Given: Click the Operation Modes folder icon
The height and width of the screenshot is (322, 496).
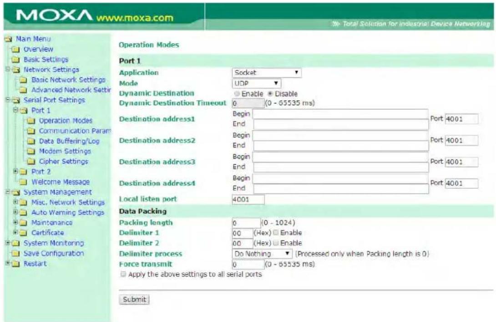Looking at the screenshot, I should coord(30,121).
